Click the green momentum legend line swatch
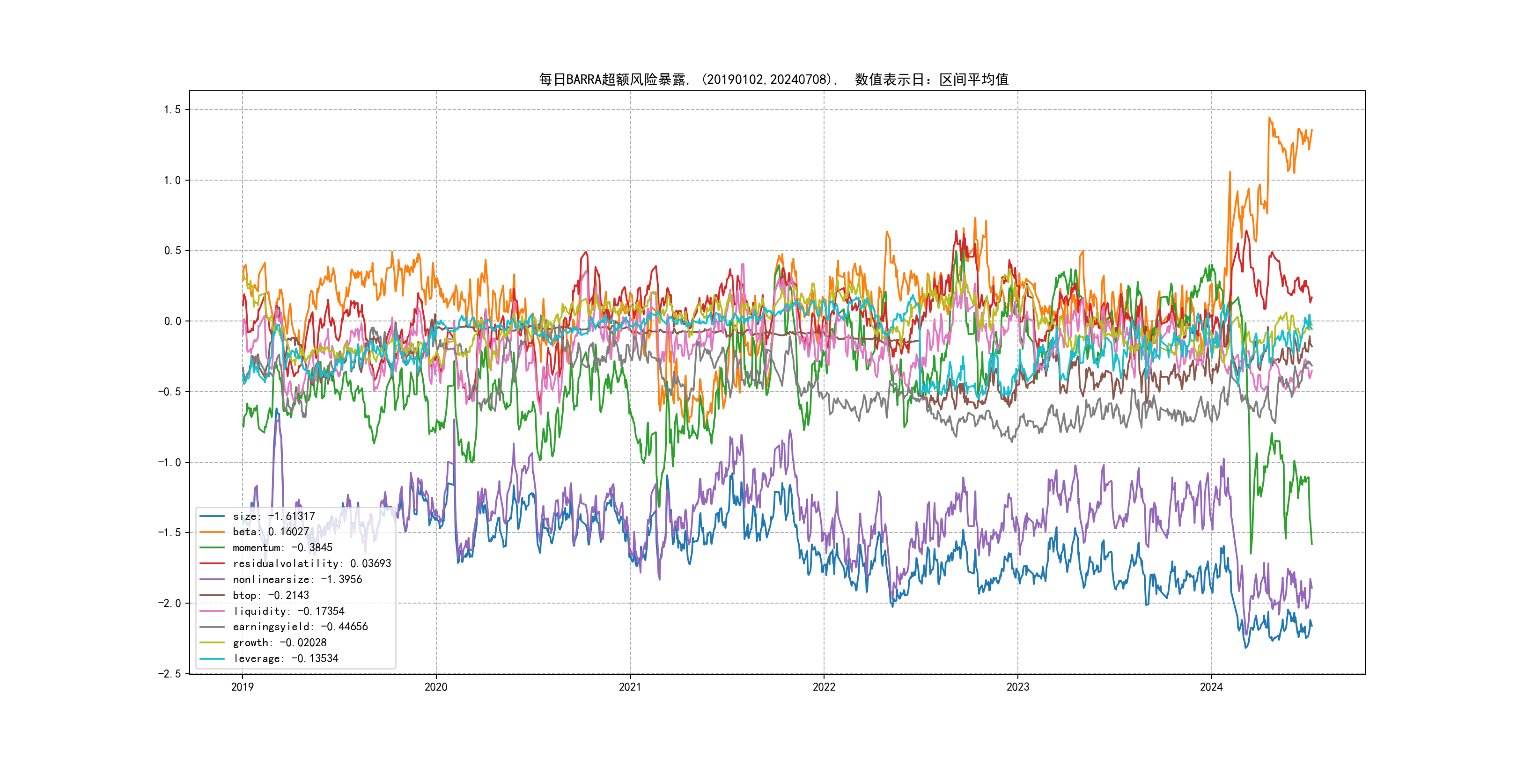 point(212,548)
